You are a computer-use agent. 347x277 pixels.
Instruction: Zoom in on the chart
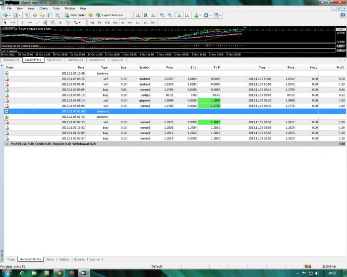click(162, 15)
